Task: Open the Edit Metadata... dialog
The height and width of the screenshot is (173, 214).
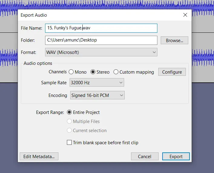Action: tap(39, 156)
